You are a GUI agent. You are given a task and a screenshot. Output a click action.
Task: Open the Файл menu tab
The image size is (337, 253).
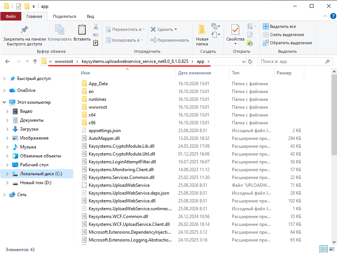click(x=11, y=16)
